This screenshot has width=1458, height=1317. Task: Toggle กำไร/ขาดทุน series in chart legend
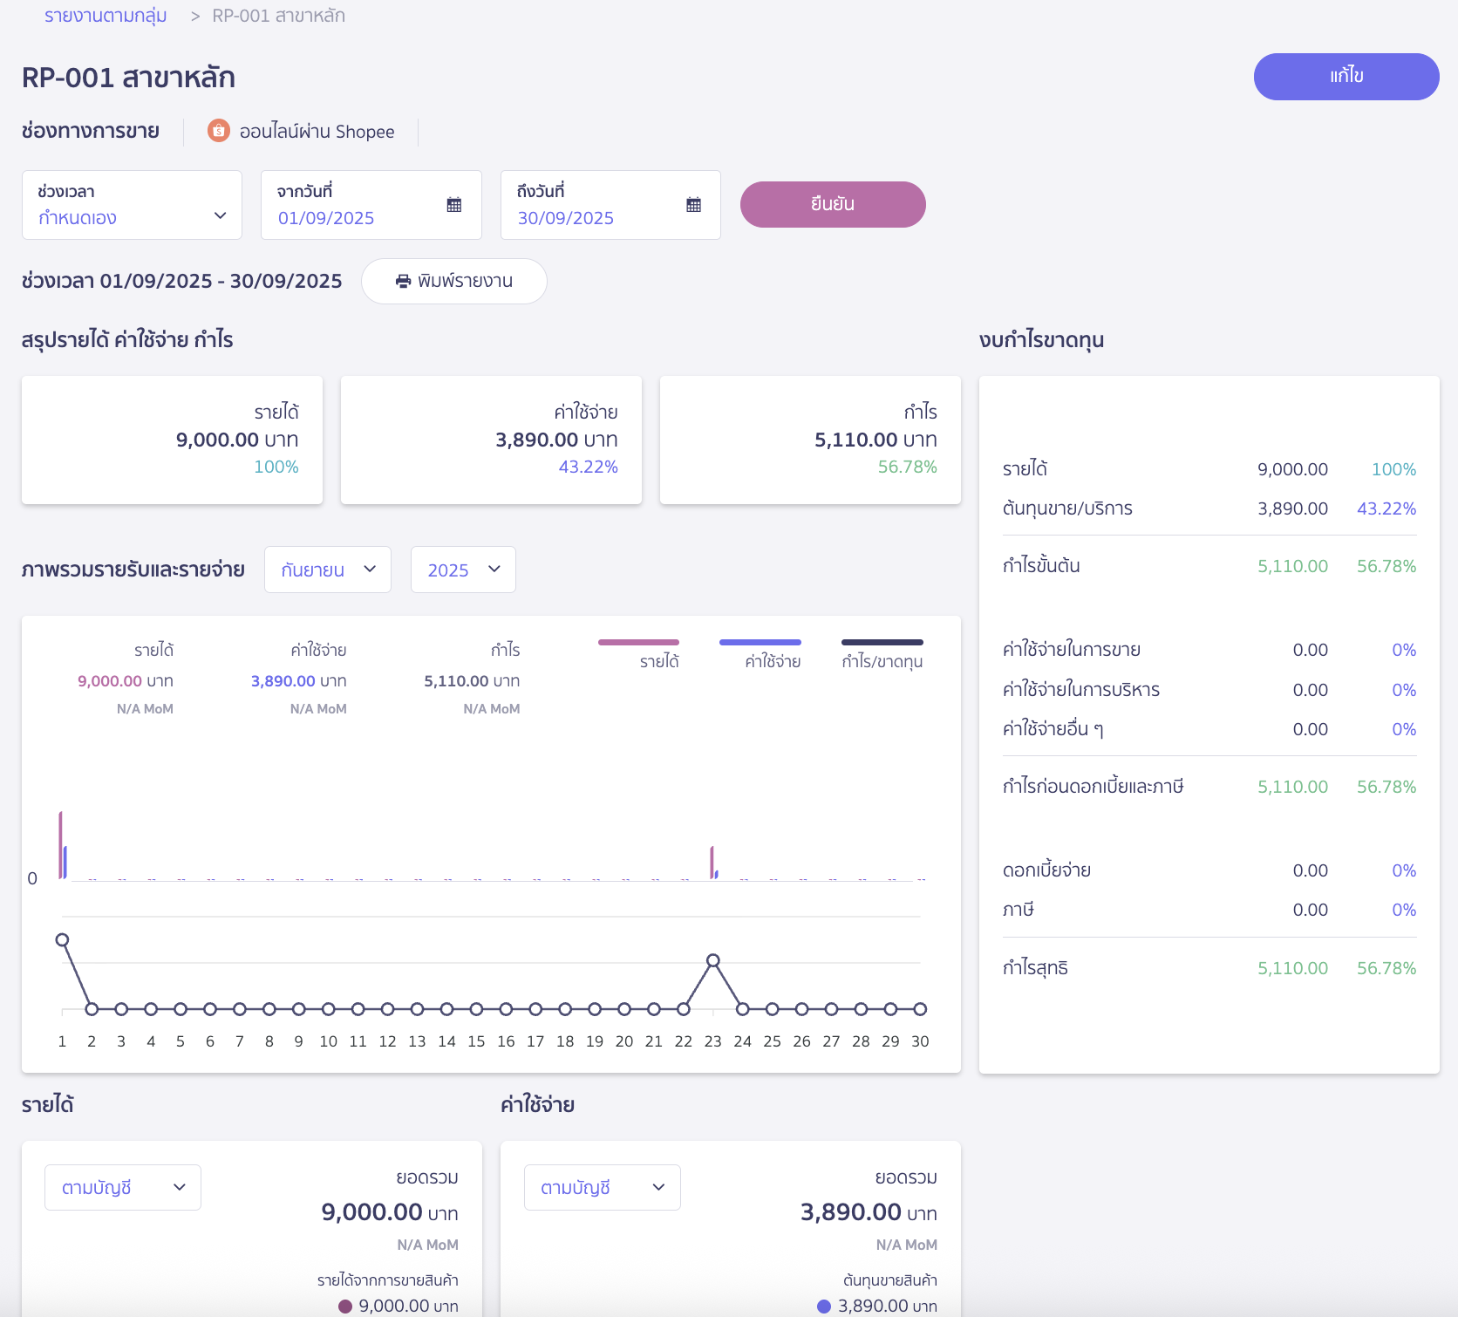[882, 653]
